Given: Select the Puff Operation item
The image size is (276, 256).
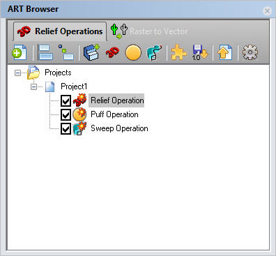Looking at the screenshot, I should [114, 114].
